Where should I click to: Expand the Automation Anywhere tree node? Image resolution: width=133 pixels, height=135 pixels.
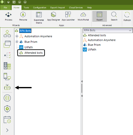pyautogui.click(x=17, y=36)
